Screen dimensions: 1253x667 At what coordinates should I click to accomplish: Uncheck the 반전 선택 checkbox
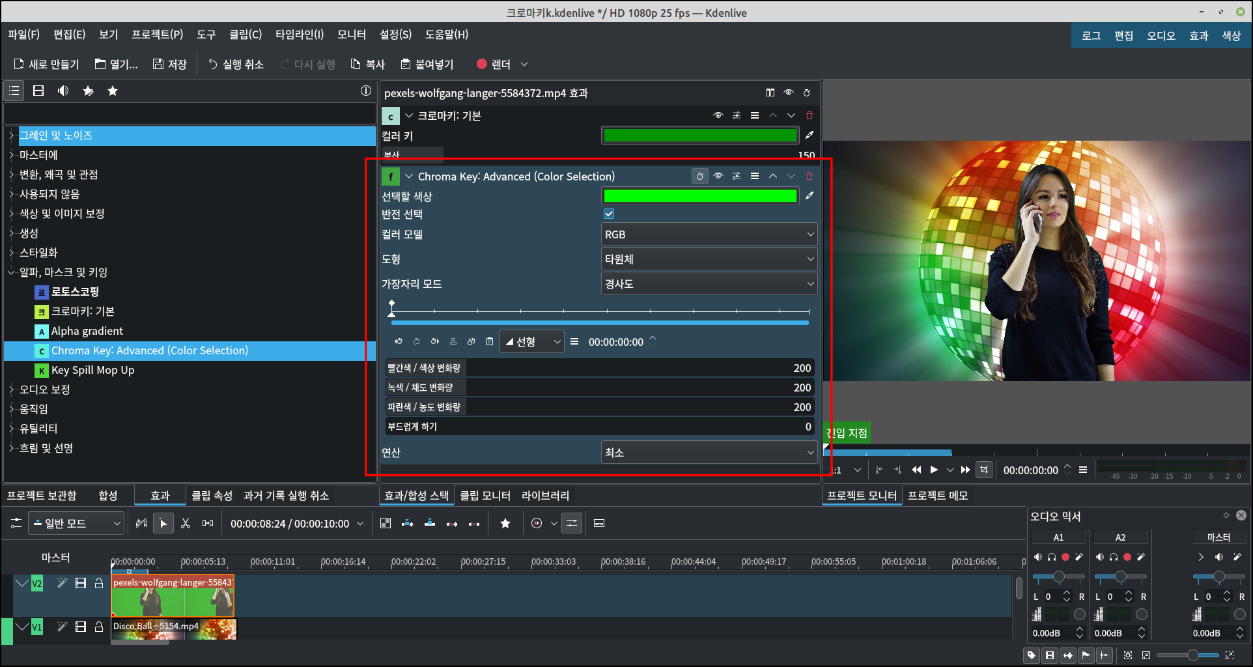[608, 213]
